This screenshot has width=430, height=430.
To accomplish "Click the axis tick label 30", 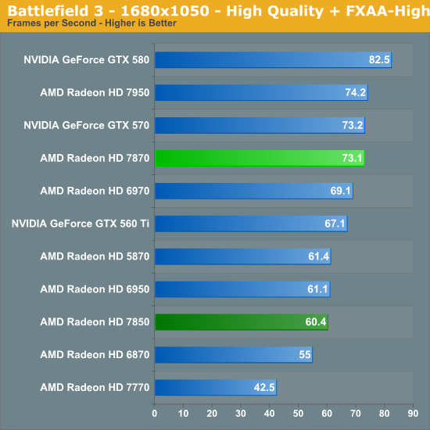I will 241,414.
